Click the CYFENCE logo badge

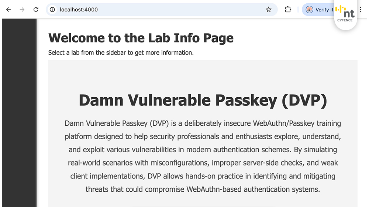[345, 15]
